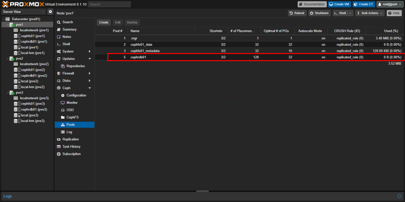The height and width of the screenshot is (202, 405).
Task: Open the Repositories menu item
Action: tap(75, 66)
